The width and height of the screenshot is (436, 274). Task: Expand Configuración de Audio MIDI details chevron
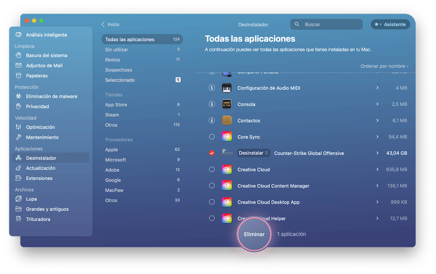click(x=377, y=88)
